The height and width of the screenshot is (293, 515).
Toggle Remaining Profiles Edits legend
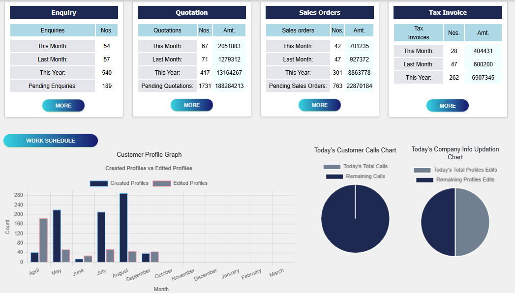(455, 180)
